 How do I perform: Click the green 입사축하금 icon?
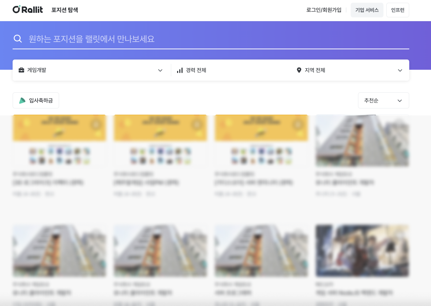pos(22,100)
